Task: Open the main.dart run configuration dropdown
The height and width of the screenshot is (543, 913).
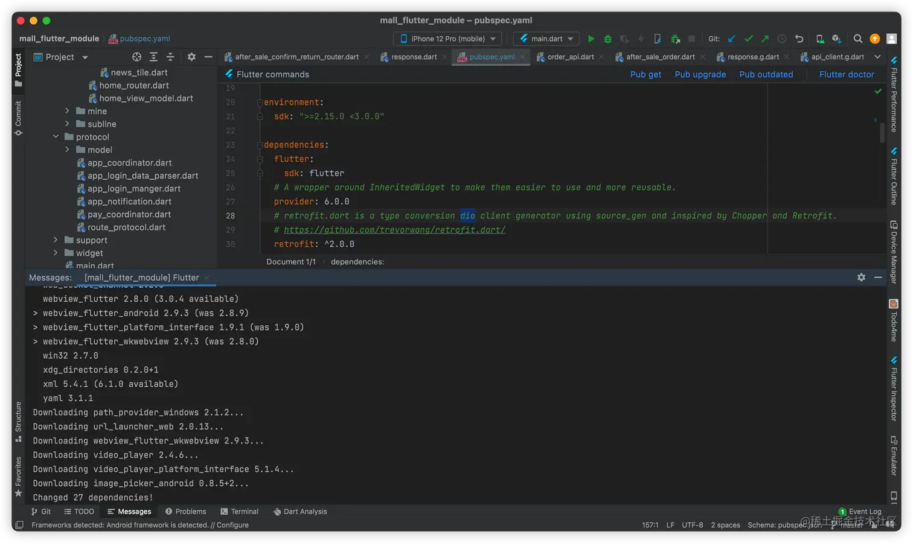Action: pos(546,39)
